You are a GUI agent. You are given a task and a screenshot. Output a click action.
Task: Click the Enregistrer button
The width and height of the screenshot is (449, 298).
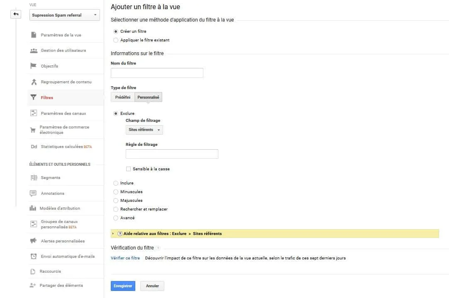point(123,286)
